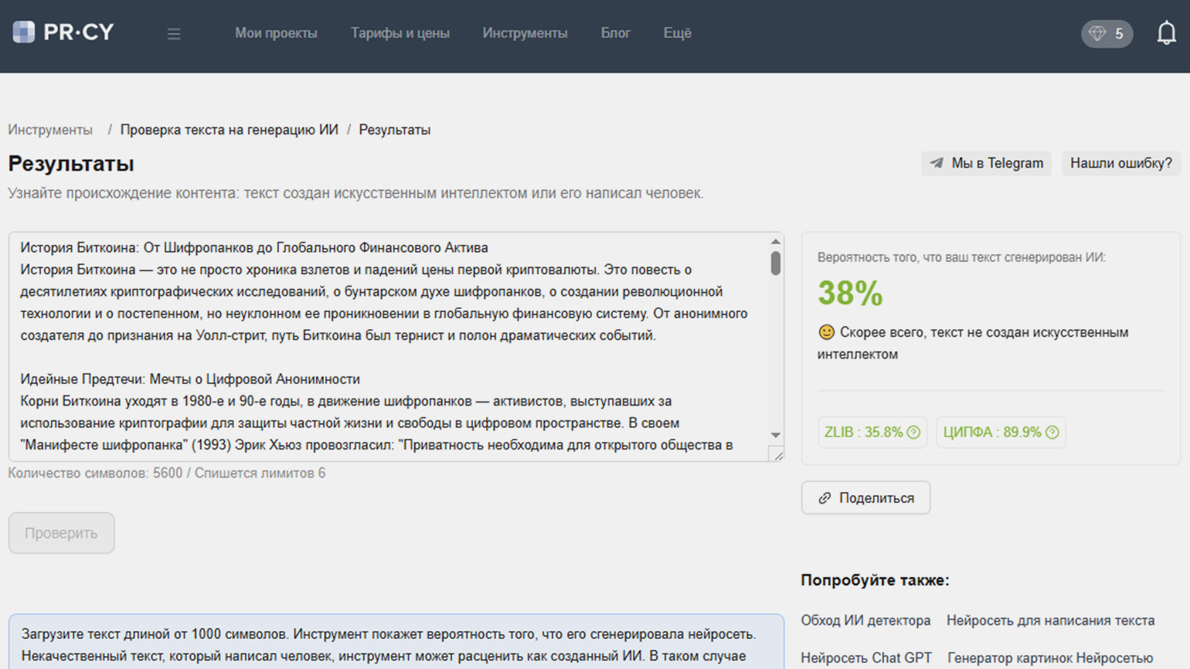Open the hamburger menu icon
Screen dimensions: 1190x669
(x=174, y=34)
